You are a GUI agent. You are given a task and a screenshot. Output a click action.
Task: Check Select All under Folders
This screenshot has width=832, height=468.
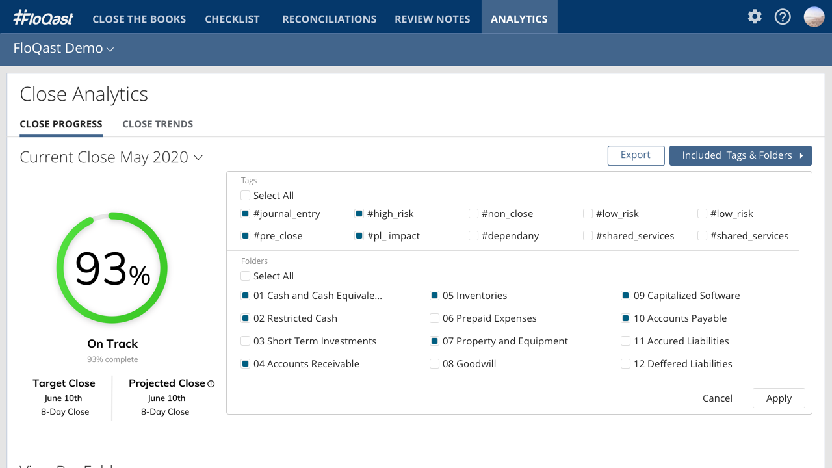pyautogui.click(x=245, y=276)
